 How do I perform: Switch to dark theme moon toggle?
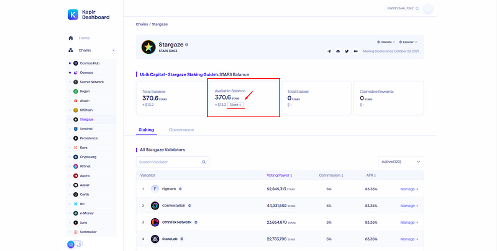[79, 244]
